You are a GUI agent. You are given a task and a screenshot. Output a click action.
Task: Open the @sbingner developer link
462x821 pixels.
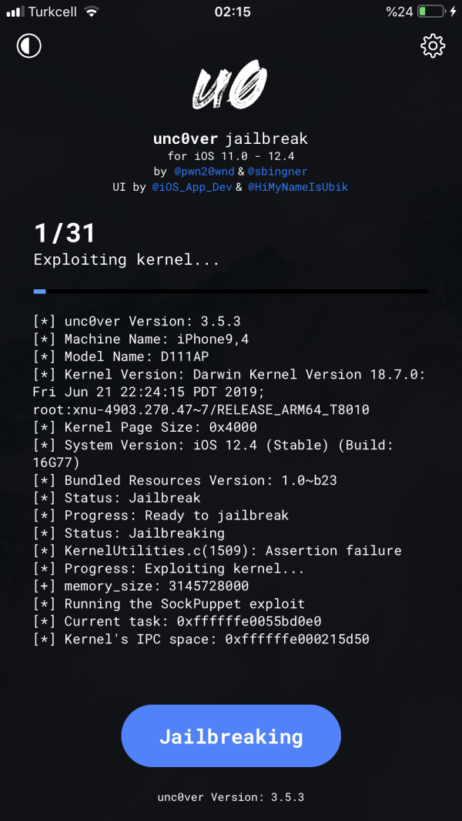tap(278, 171)
